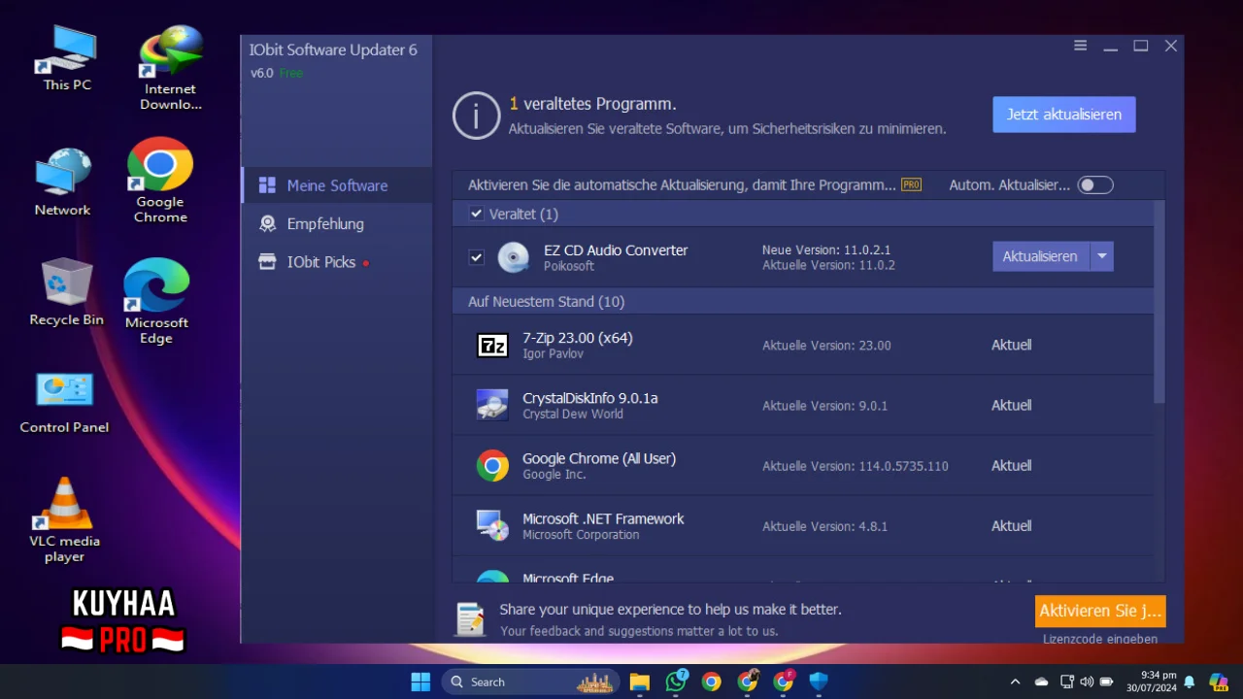
Task: Select Google Chrome desktop shortcut
Action: click(x=160, y=181)
